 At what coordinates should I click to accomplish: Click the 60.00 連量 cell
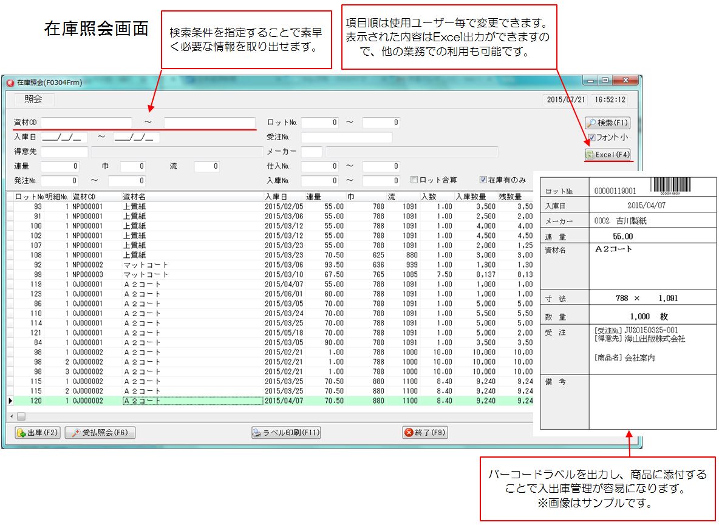[x=325, y=294]
